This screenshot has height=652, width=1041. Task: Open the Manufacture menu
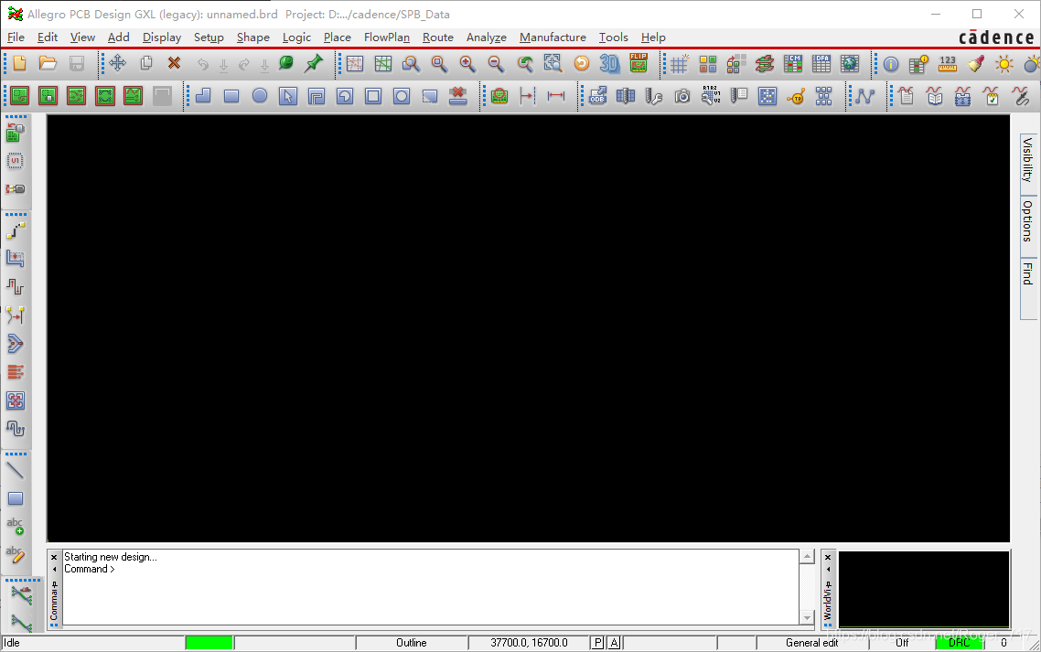point(553,37)
